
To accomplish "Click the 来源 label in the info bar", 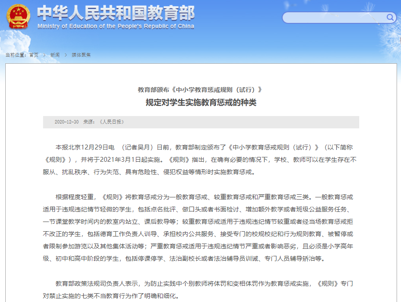I will click(x=90, y=122).
